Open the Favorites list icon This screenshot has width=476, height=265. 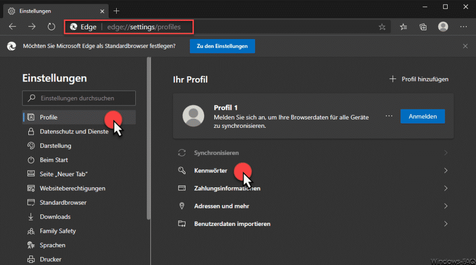(x=403, y=27)
